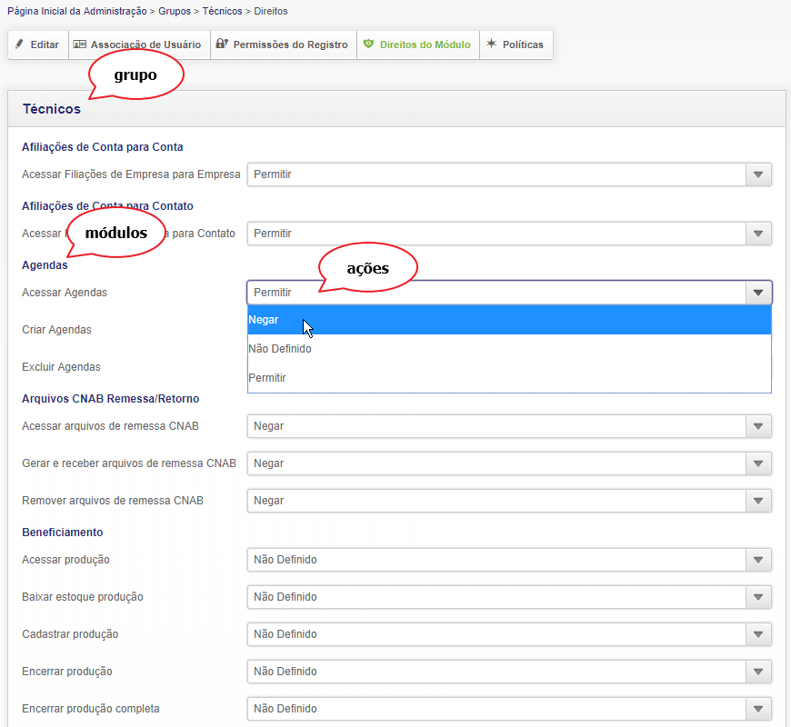The height and width of the screenshot is (727, 791).
Task: Click the pencil icon on Editar tab
Action: coord(19,45)
